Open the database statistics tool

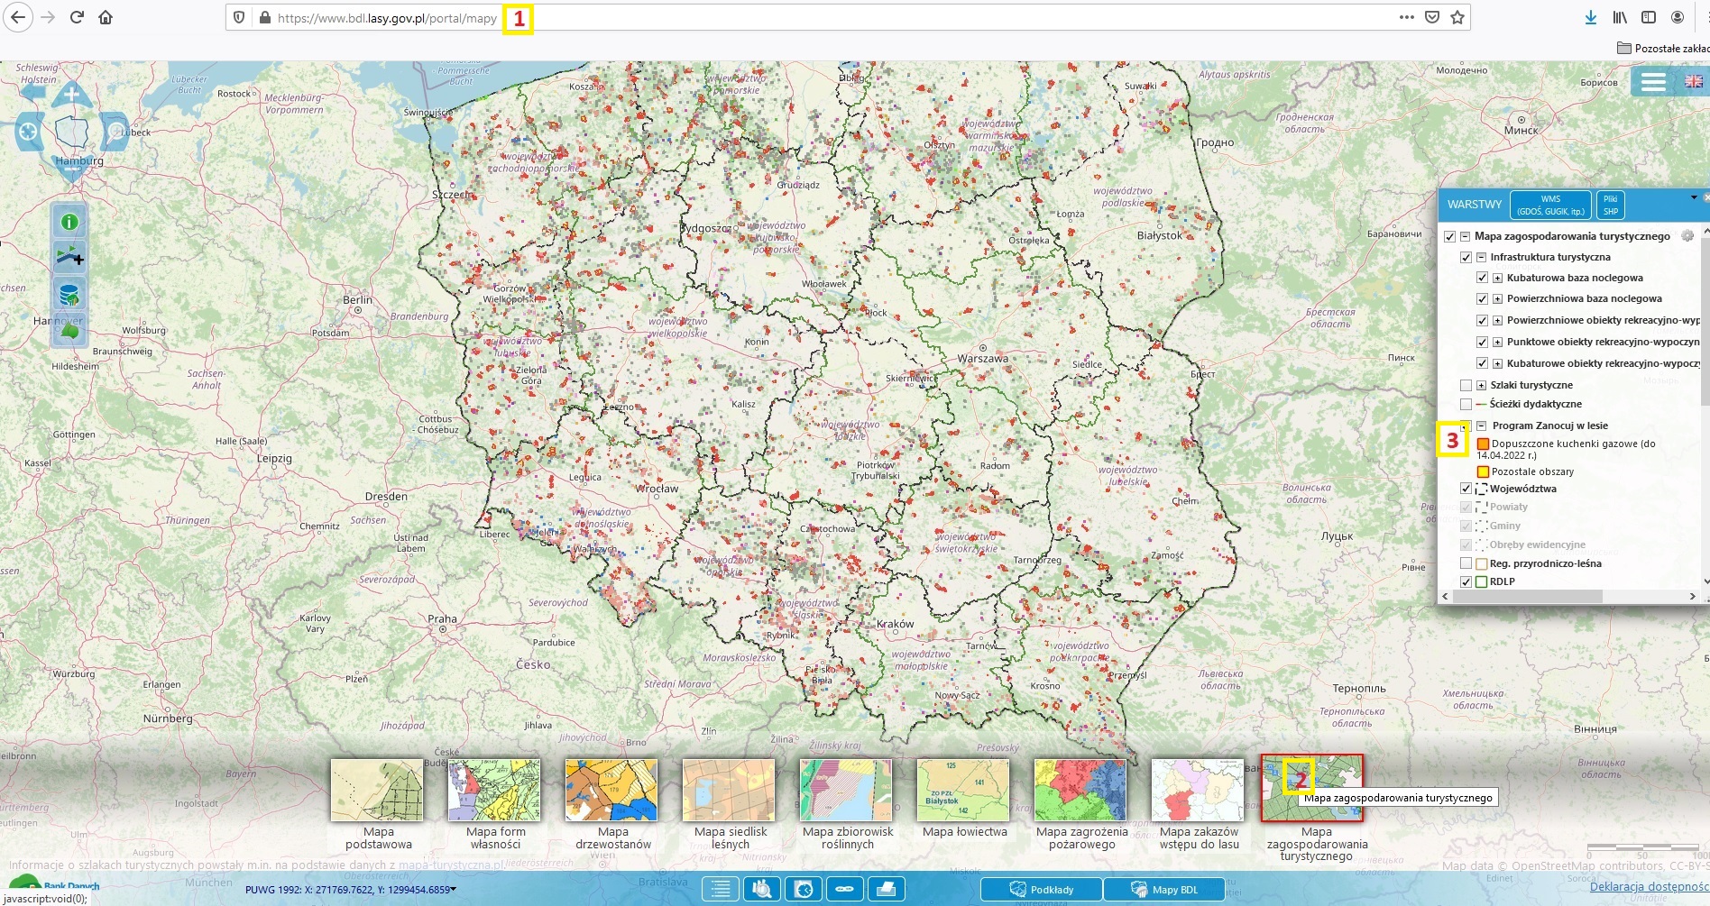[69, 294]
